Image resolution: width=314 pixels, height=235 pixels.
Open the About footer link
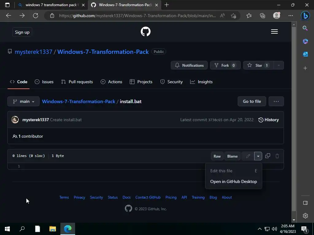[x=227, y=197]
